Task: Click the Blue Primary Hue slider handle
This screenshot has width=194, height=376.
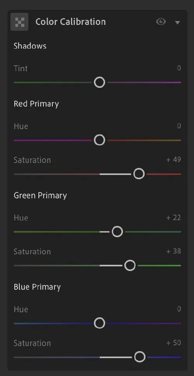Action: [x=99, y=323]
